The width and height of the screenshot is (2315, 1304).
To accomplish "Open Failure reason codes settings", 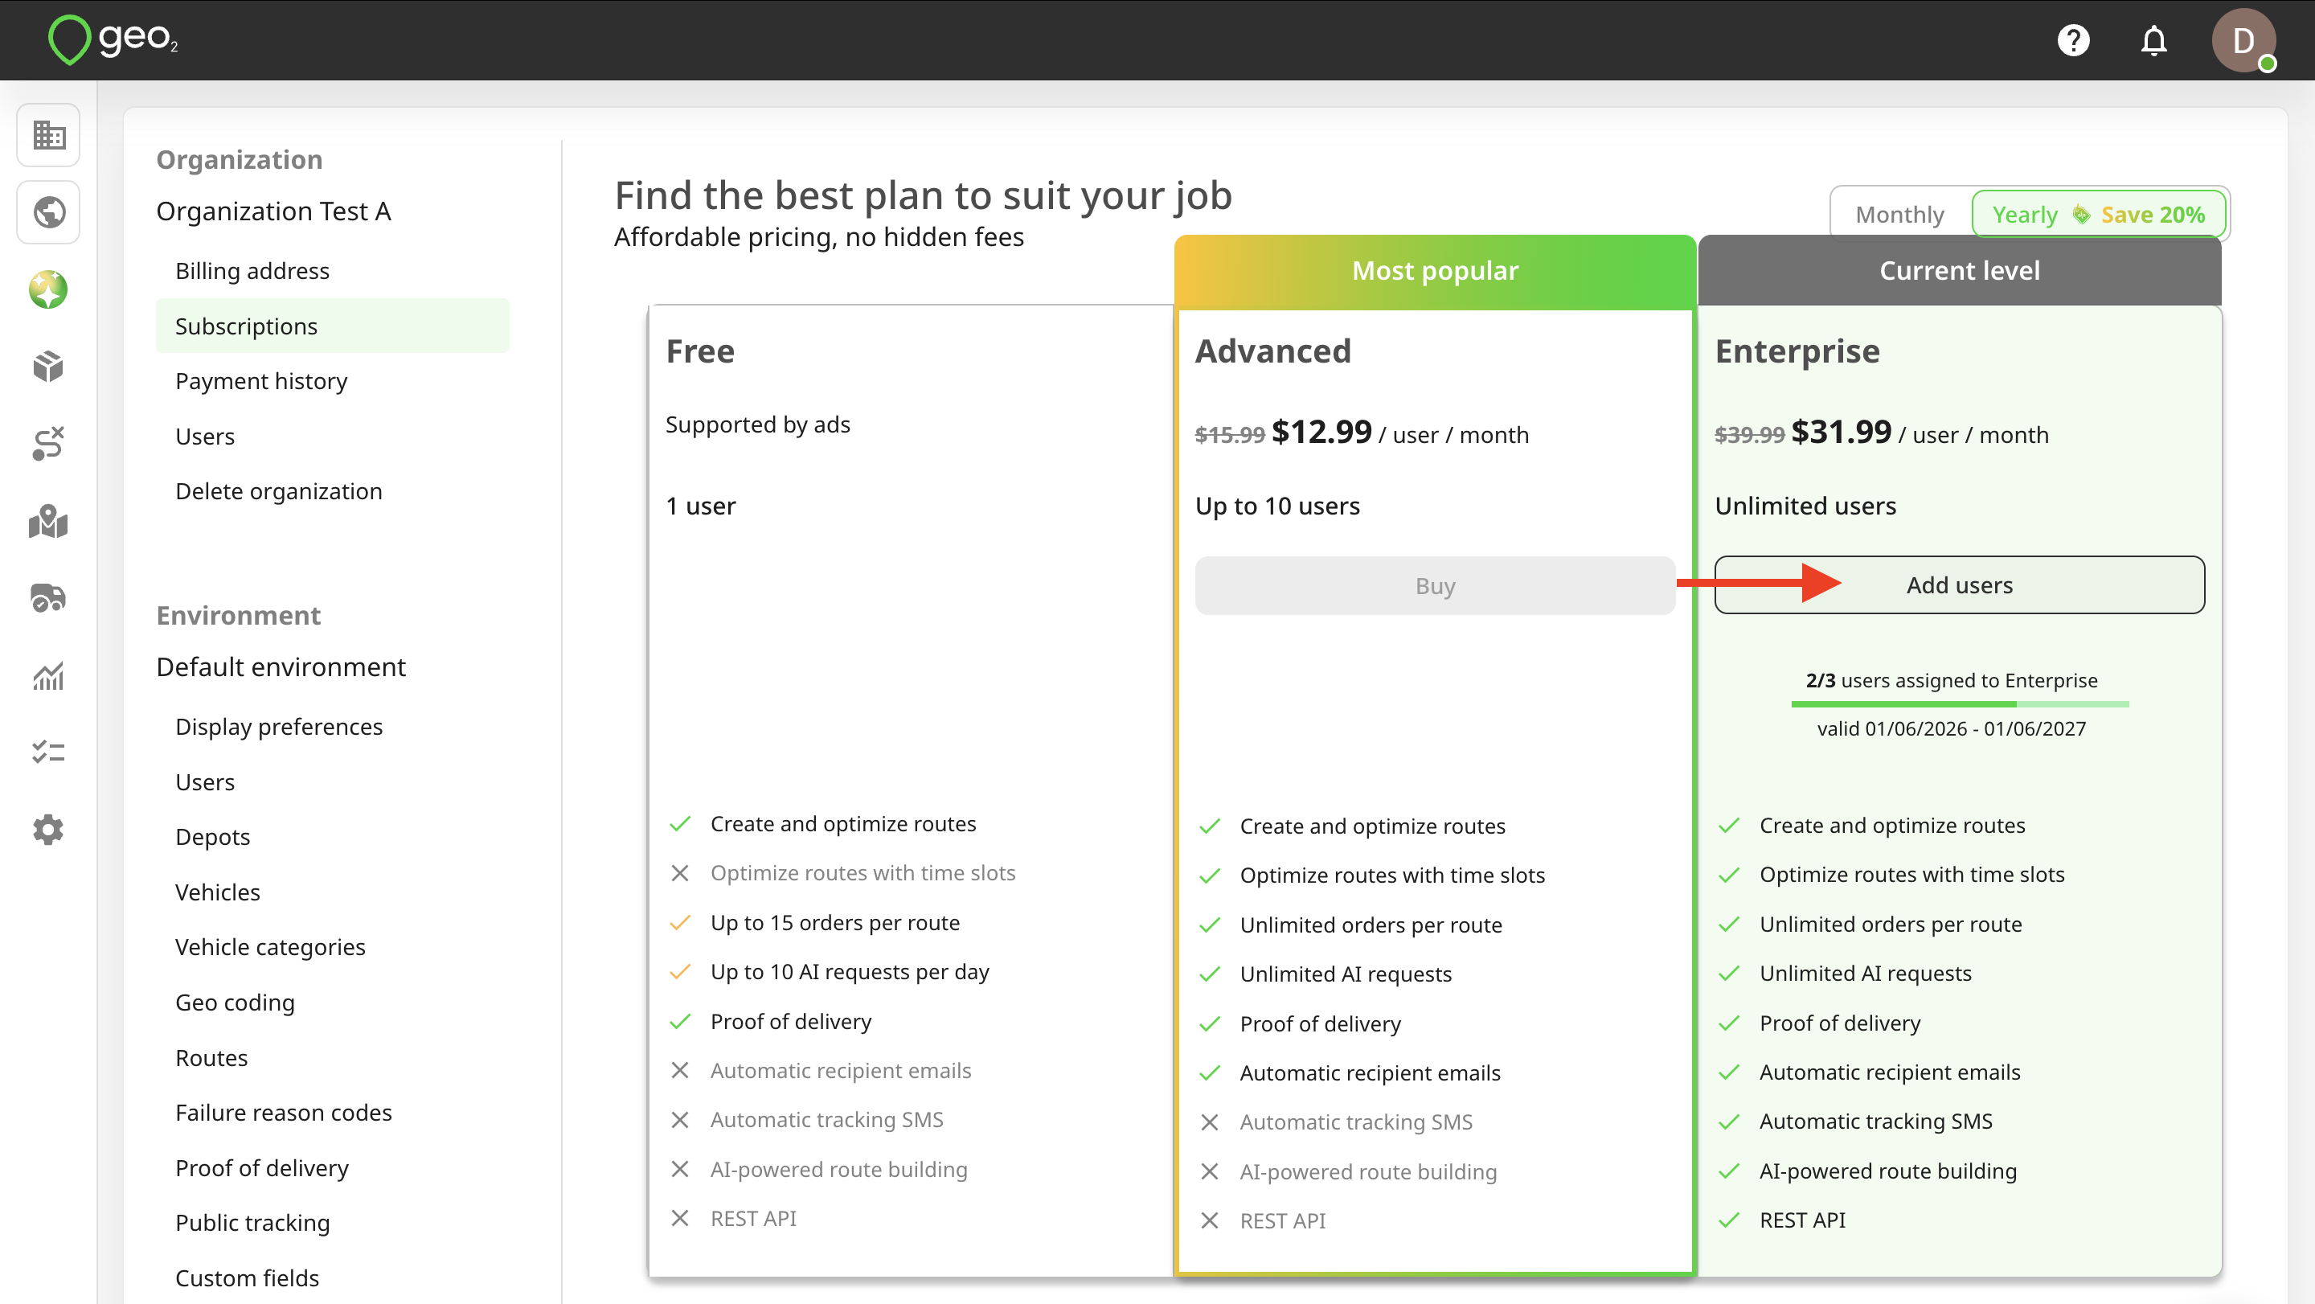I will point(284,1113).
